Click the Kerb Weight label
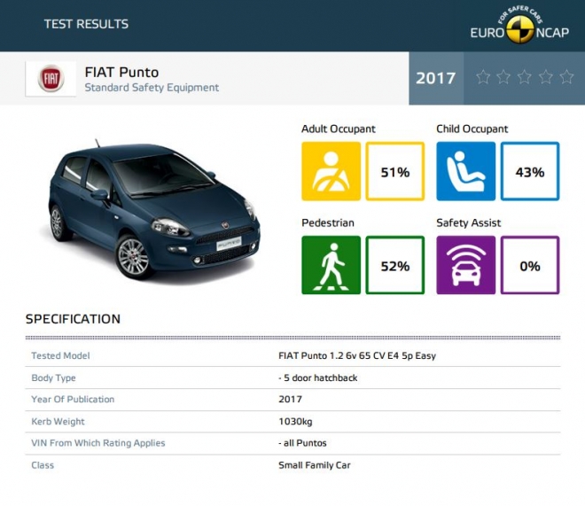The height and width of the screenshot is (506, 585). (58, 421)
